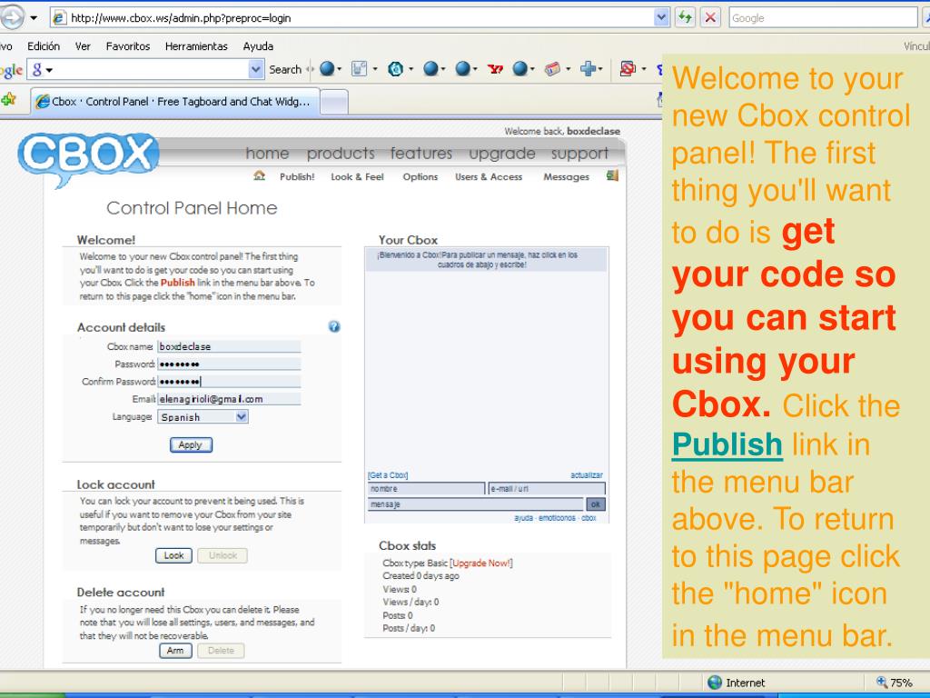
Task: Open the Ayuda menu
Action: (x=258, y=46)
